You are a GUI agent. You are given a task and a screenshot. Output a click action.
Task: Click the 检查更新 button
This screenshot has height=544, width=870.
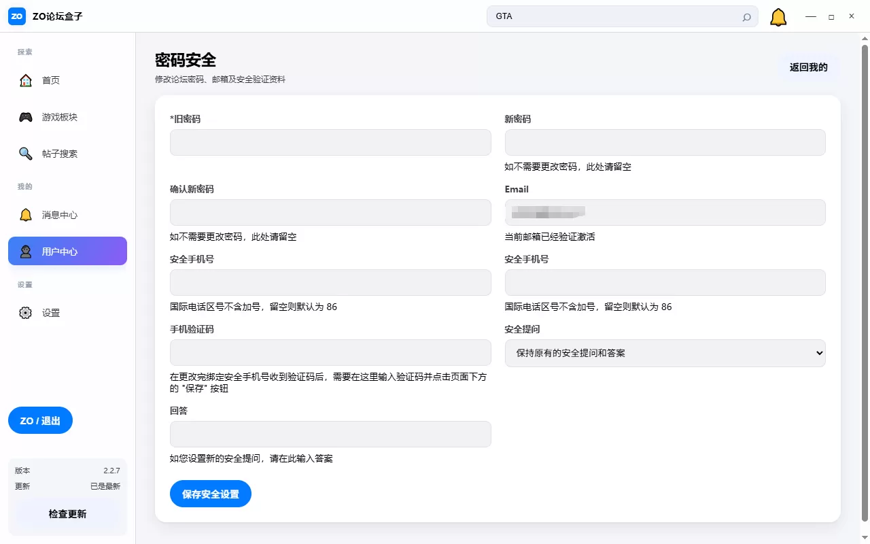(67, 514)
